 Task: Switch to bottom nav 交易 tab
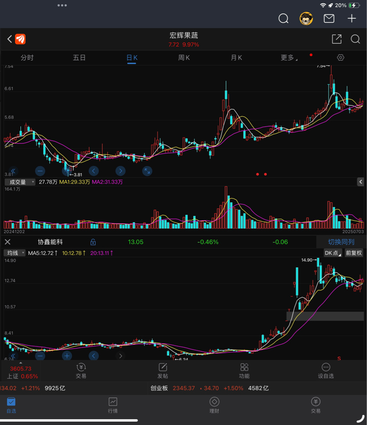[x=316, y=405]
